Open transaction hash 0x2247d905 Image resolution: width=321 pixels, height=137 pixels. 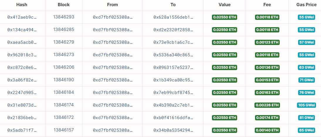pyautogui.click(x=23, y=93)
